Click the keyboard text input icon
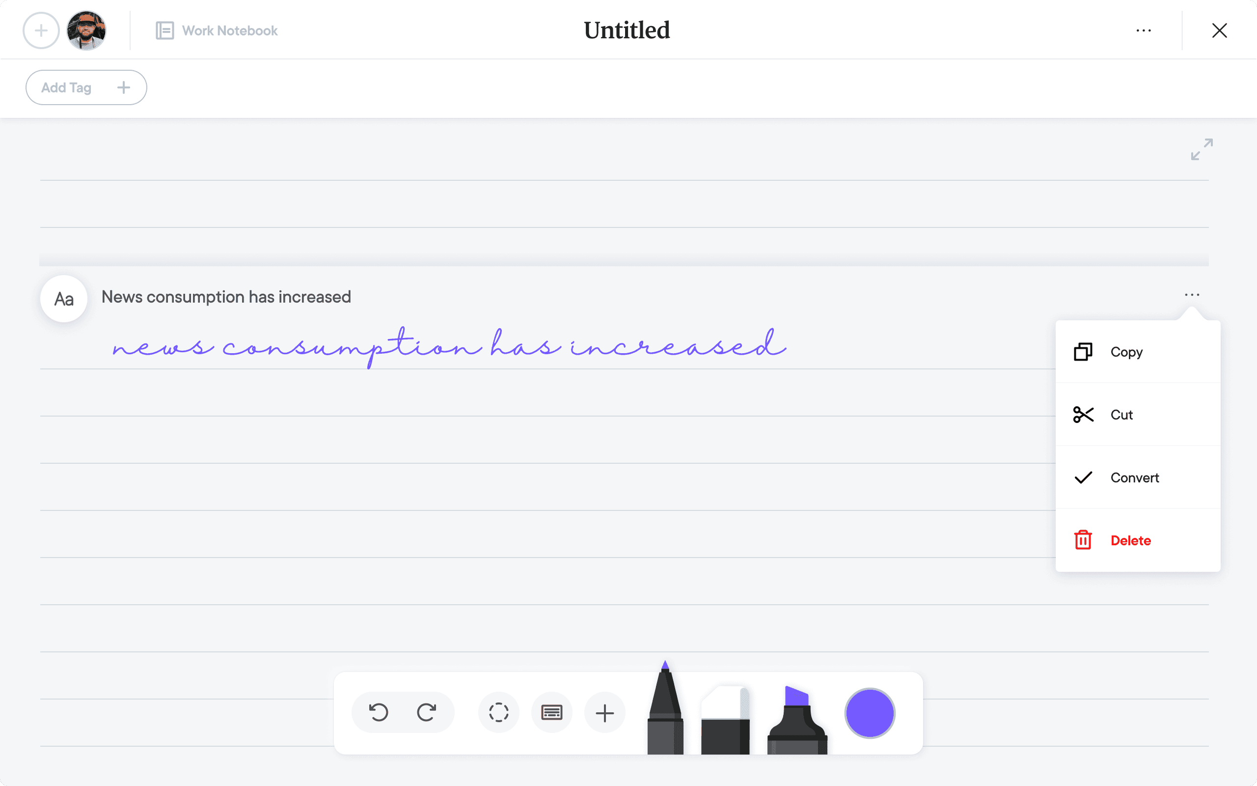1257x786 pixels. click(x=551, y=712)
